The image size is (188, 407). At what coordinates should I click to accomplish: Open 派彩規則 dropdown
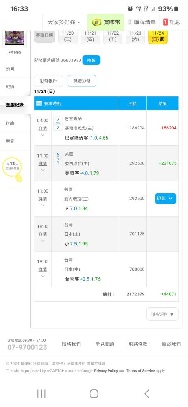(x=162, y=314)
